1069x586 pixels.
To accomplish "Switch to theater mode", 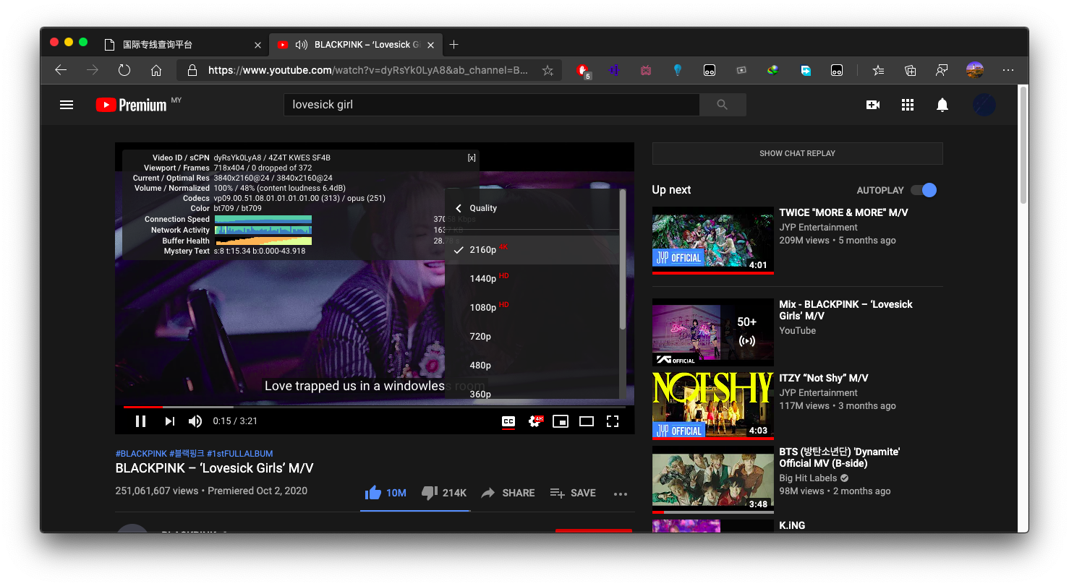I will tap(587, 421).
